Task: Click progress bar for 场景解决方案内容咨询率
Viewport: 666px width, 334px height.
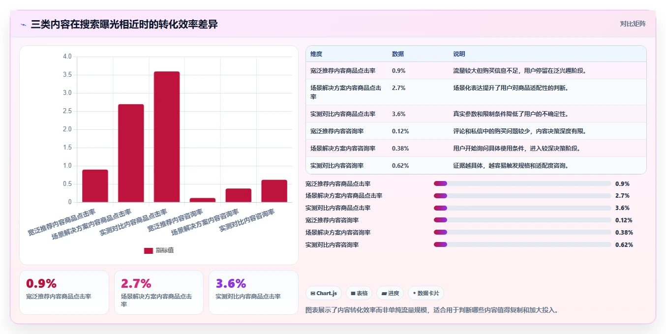Action: point(522,233)
